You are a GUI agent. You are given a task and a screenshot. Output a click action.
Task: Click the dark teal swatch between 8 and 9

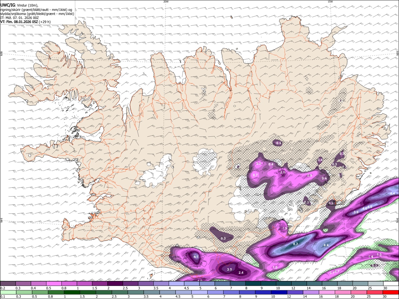(253, 284)
